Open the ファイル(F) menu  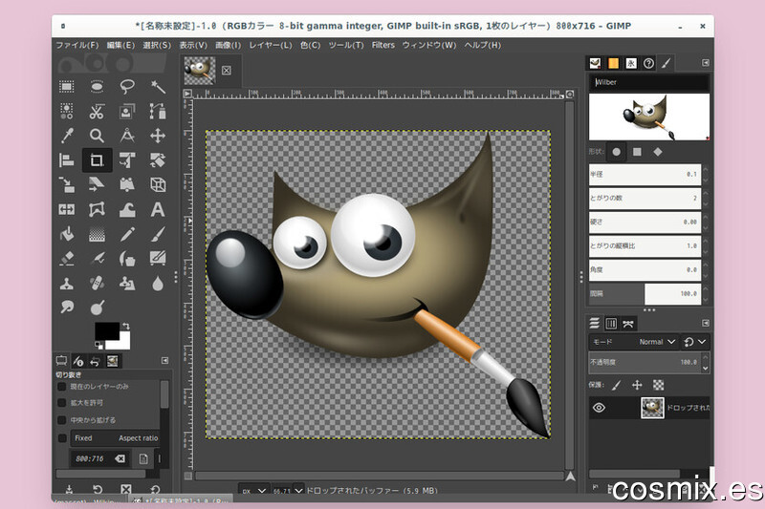coord(77,45)
